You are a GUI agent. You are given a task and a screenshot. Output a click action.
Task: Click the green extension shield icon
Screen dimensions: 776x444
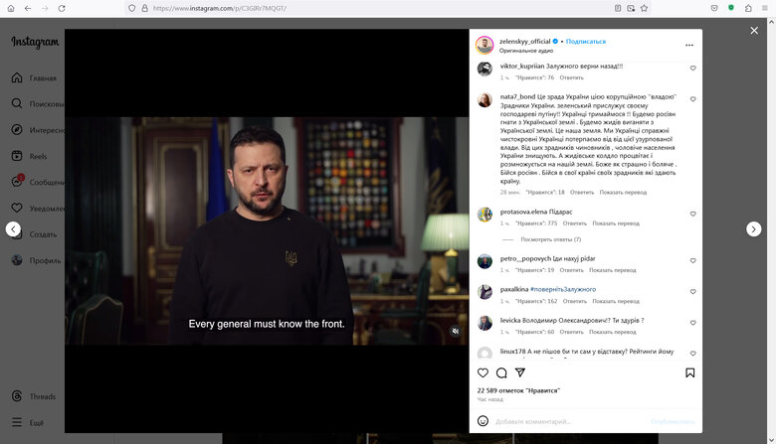731,8
